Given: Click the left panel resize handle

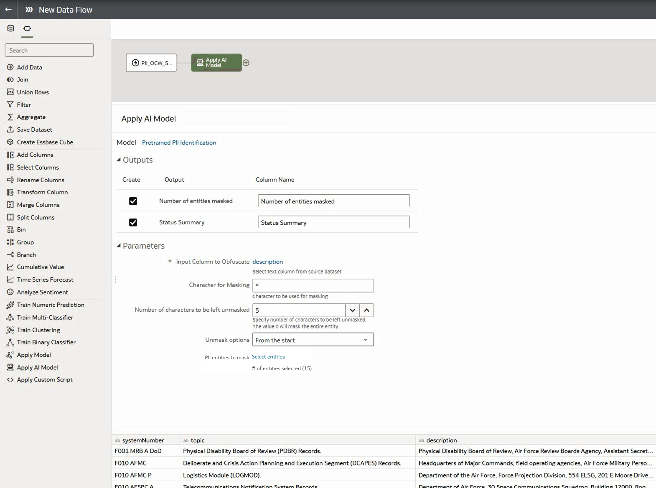Looking at the screenshot, I should 115,280.
